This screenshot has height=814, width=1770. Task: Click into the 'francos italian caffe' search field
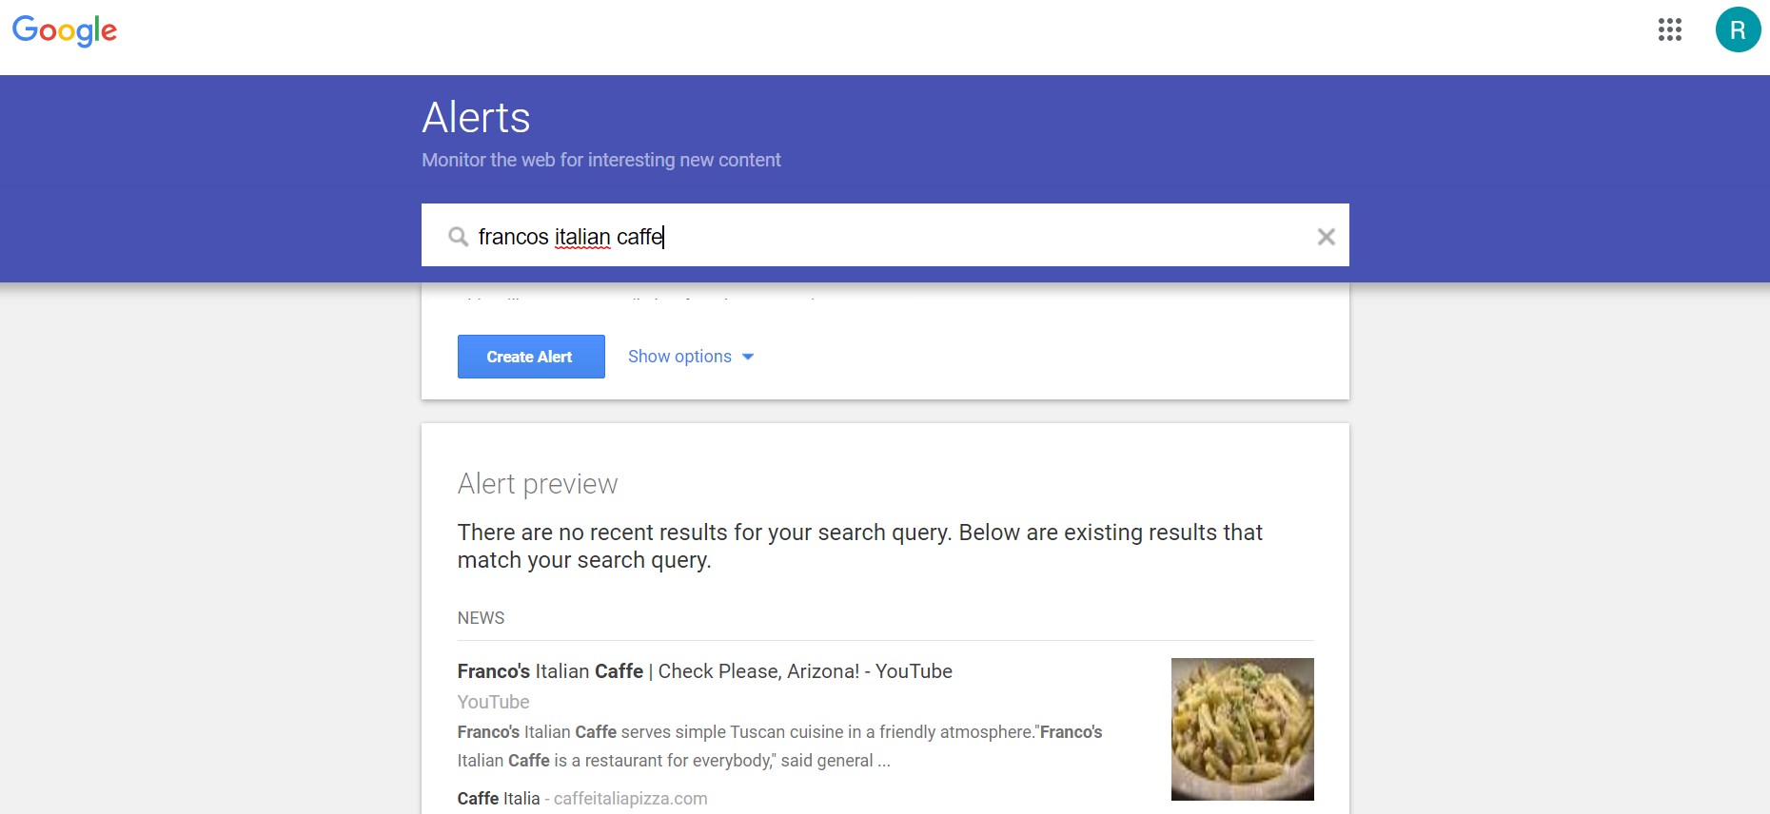point(885,236)
